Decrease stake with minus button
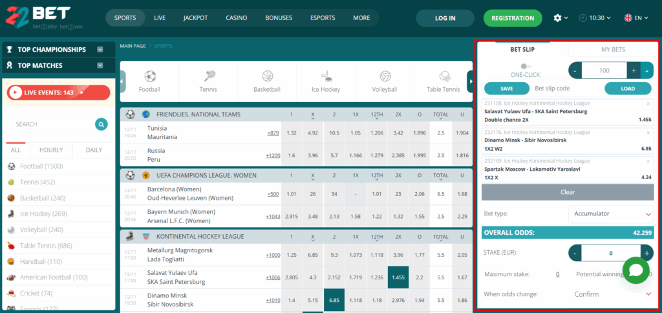 tap(575, 253)
